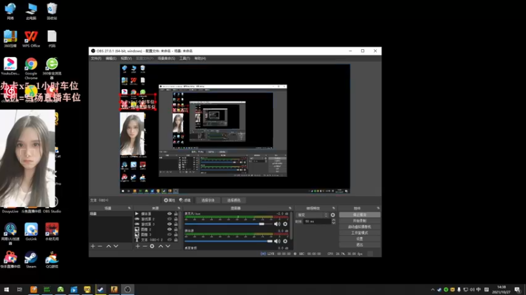The height and width of the screenshot is (295, 526).
Task: Click the transition duration field (50 ms)
Action: click(x=317, y=222)
